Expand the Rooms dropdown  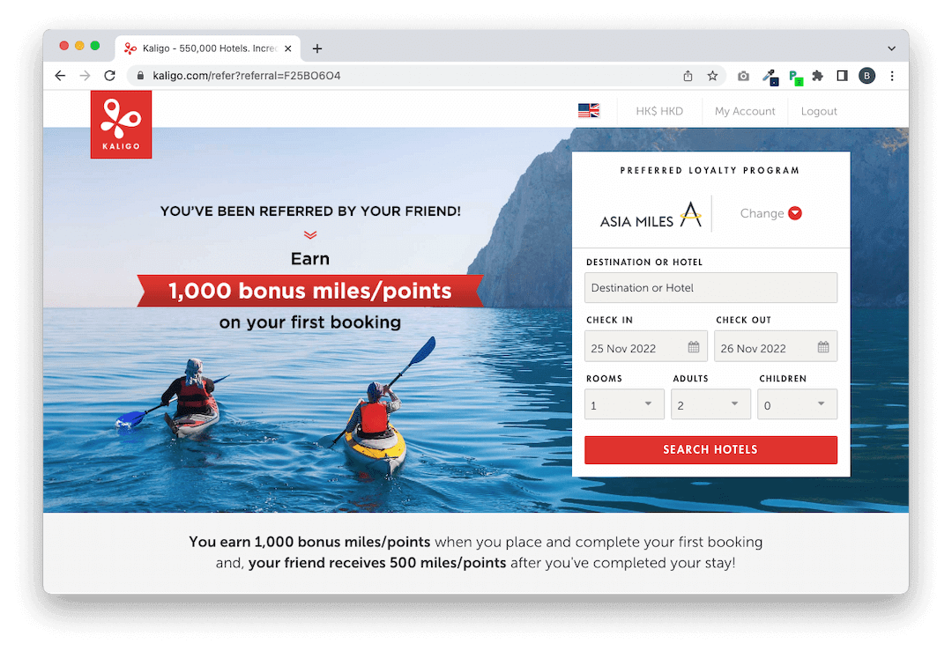pos(624,404)
